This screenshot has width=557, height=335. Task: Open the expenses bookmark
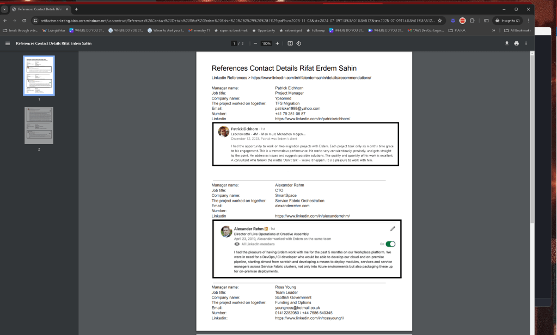(231, 30)
